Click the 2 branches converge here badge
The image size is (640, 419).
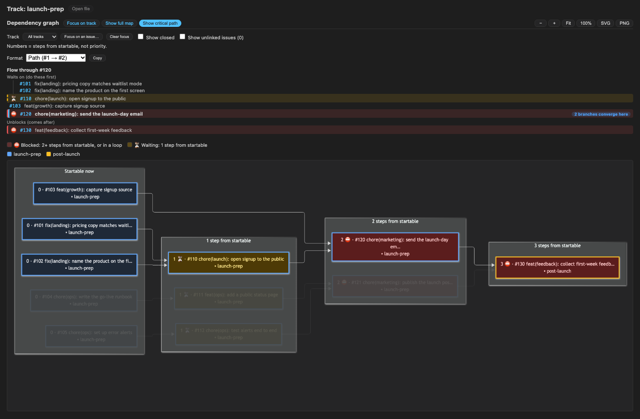pos(601,114)
